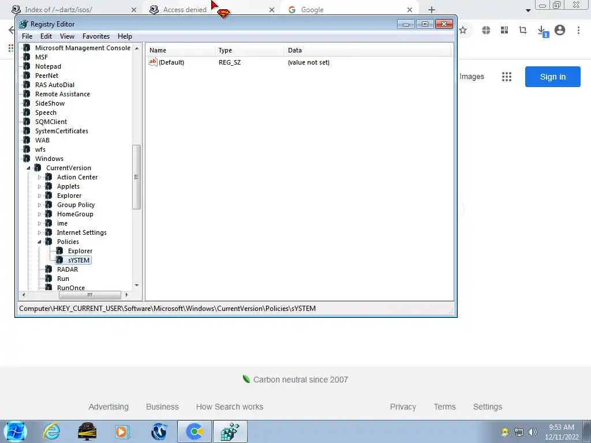Viewport: 591px width, 443px height.
Task: Expand the Action Center registry key
Action: coord(40,177)
